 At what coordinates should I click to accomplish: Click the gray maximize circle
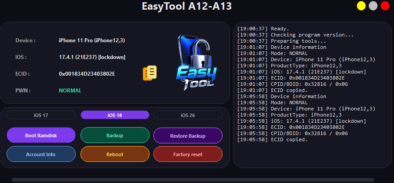pos(373,6)
